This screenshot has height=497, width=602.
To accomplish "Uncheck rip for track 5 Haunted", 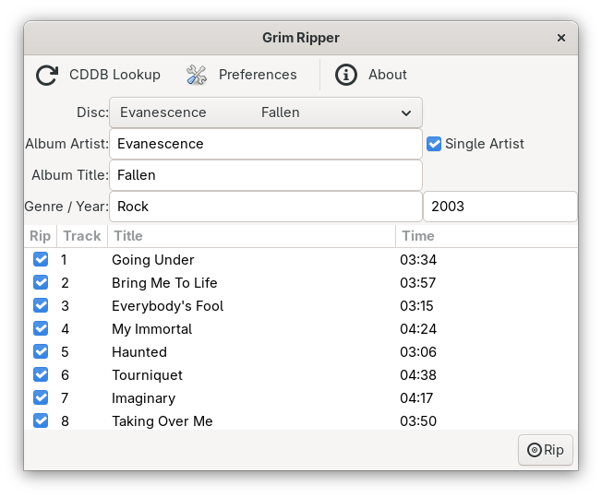I will click(41, 351).
